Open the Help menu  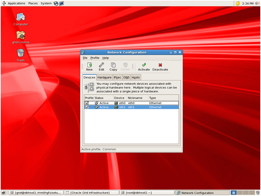click(x=106, y=58)
